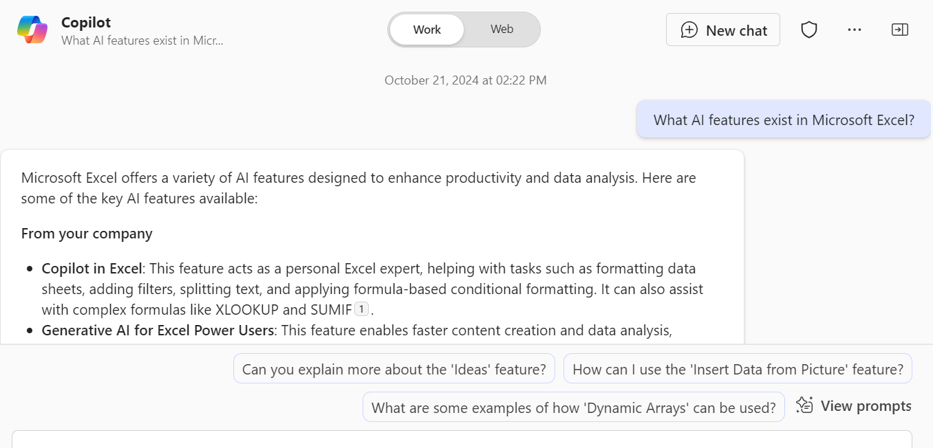
Task: Click citation marker 1 after SUMIF
Action: tap(361, 309)
